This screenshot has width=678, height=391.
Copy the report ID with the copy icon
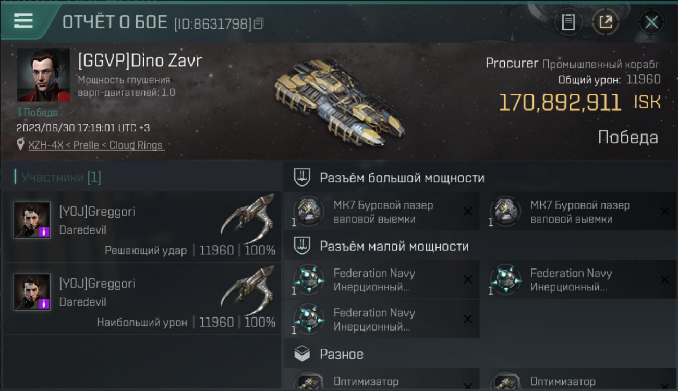[x=259, y=23]
